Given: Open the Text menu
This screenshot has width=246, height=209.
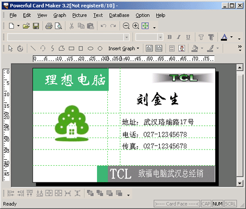Looking at the screenshot, I should [x=98, y=15].
